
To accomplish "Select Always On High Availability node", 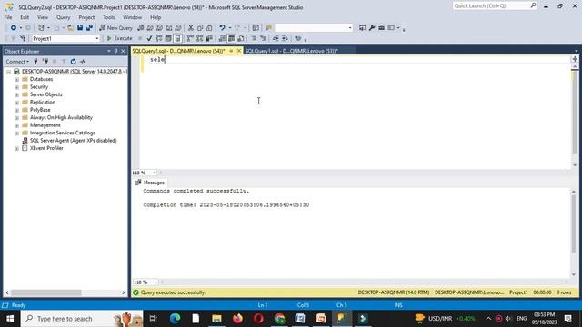I will (61, 117).
